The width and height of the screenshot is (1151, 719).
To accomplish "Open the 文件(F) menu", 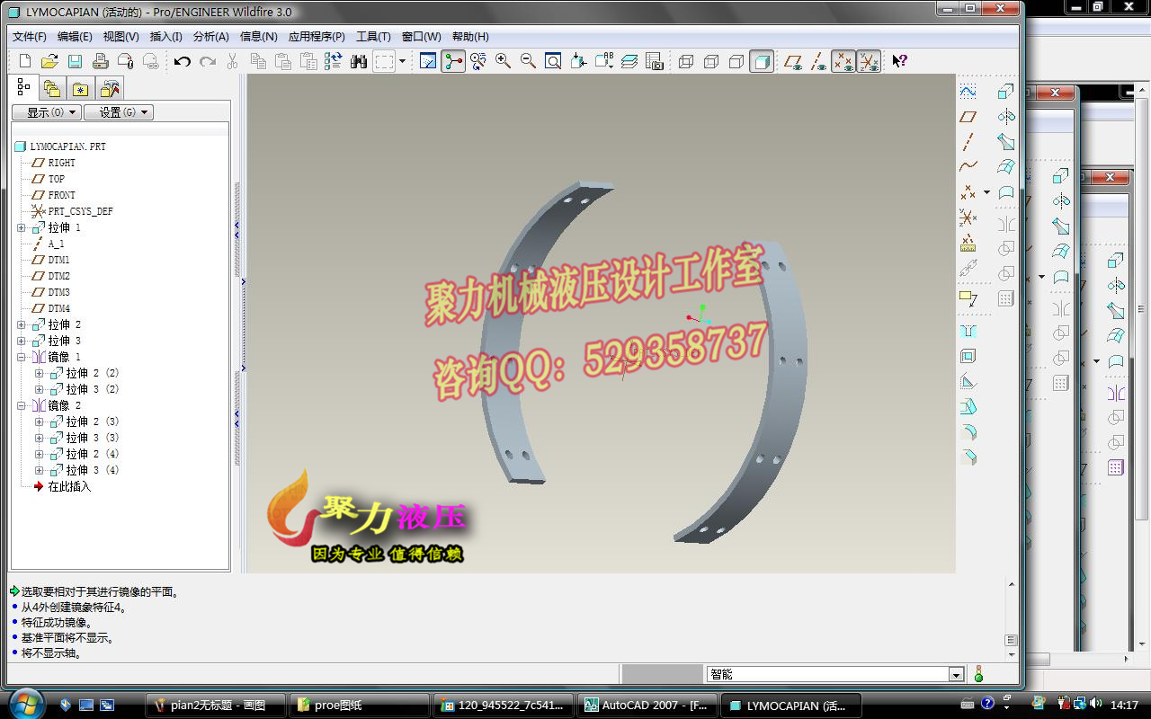I will (x=28, y=37).
